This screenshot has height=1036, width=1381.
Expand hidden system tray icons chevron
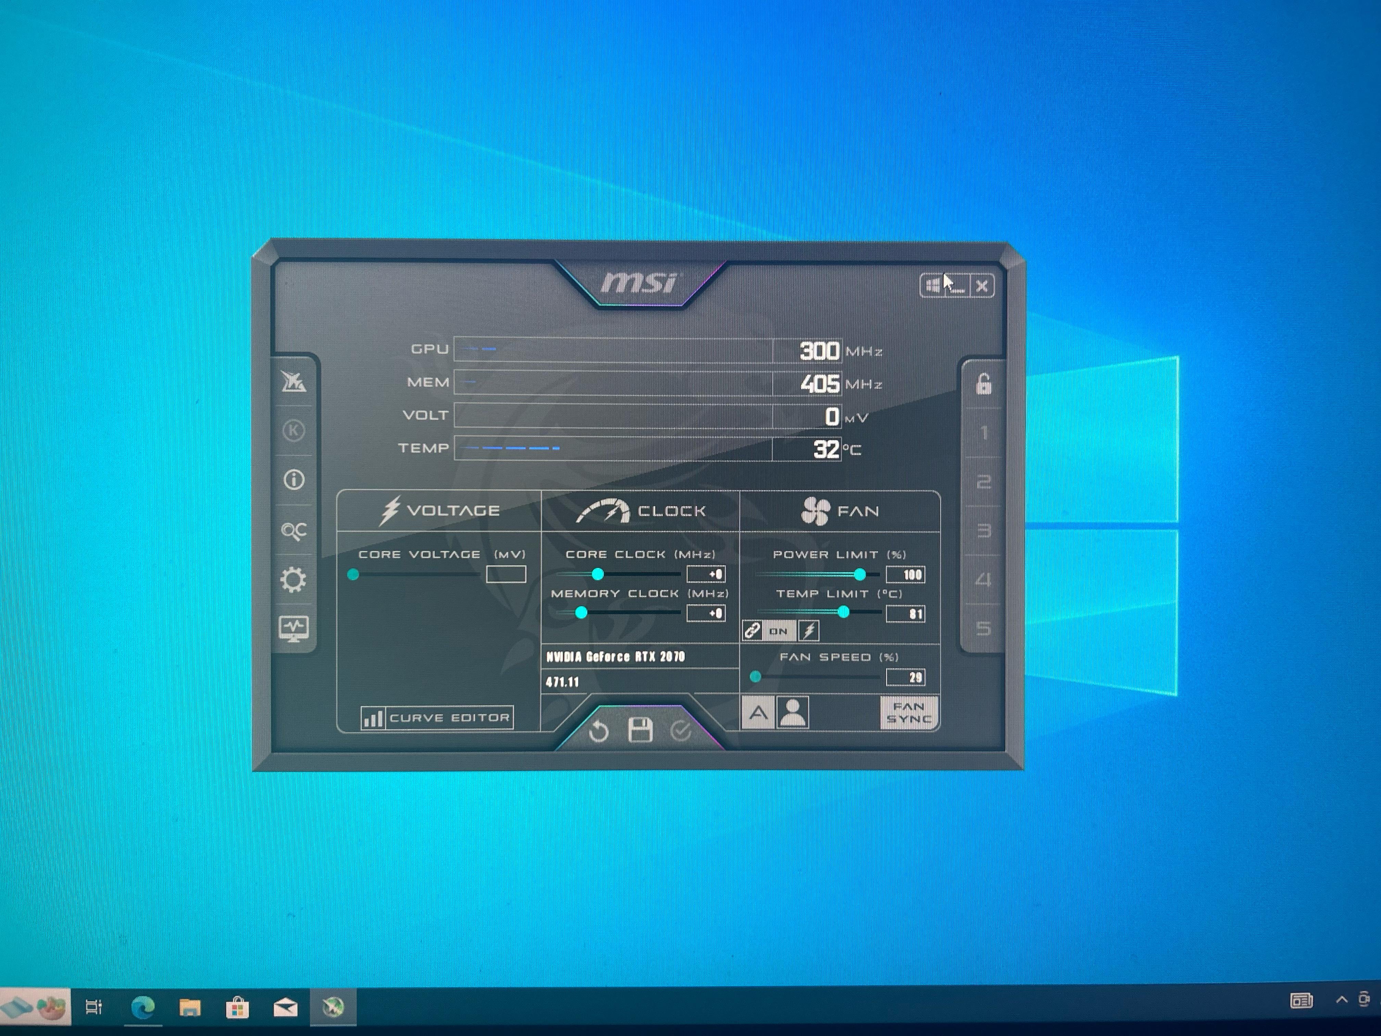pyautogui.click(x=1341, y=1000)
